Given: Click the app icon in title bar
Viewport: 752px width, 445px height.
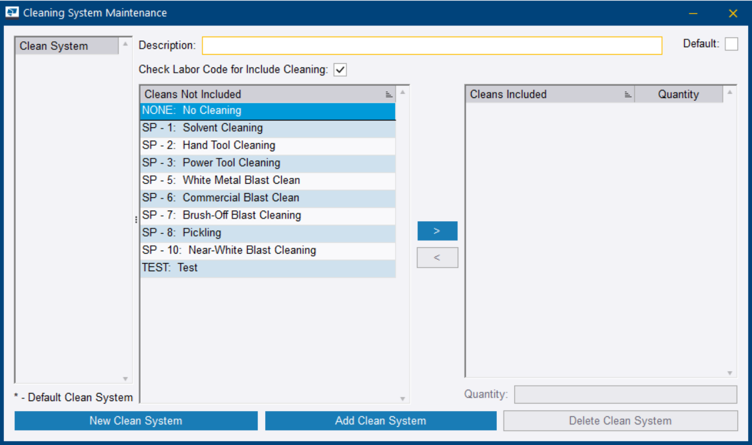Looking at the screenshot, I should pyautogui.click(x=12, y=13).
